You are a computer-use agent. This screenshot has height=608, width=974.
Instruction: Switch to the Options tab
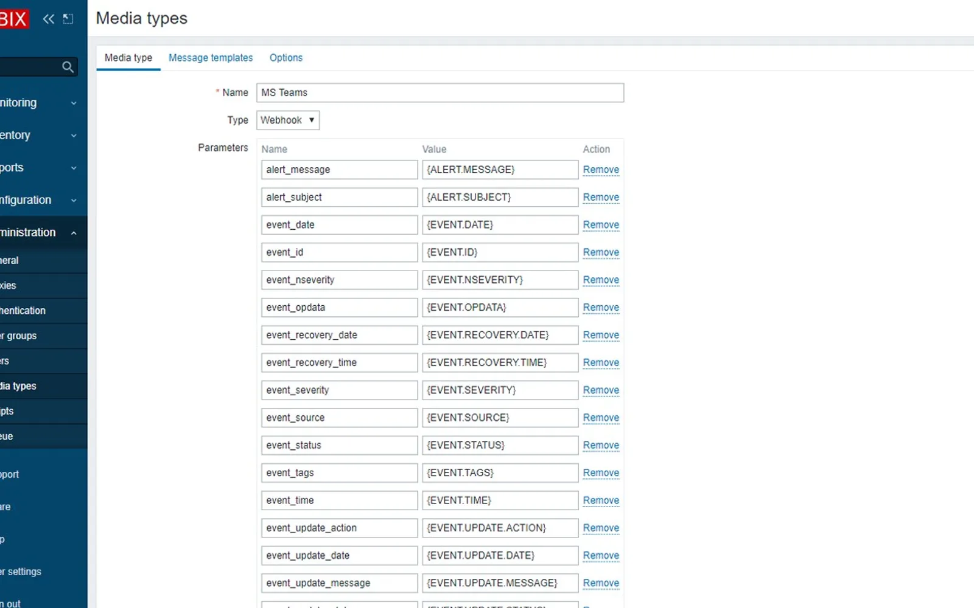286,58
